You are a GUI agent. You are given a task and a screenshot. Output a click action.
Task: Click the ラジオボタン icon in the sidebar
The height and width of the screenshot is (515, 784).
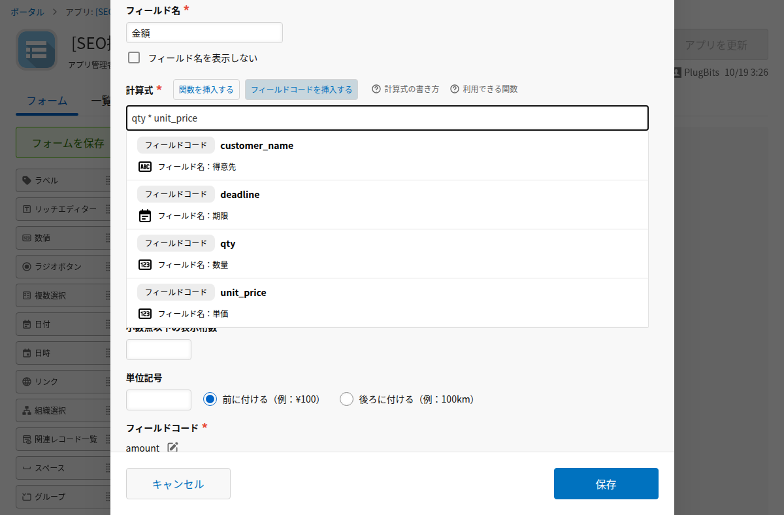tap(27, 267)
